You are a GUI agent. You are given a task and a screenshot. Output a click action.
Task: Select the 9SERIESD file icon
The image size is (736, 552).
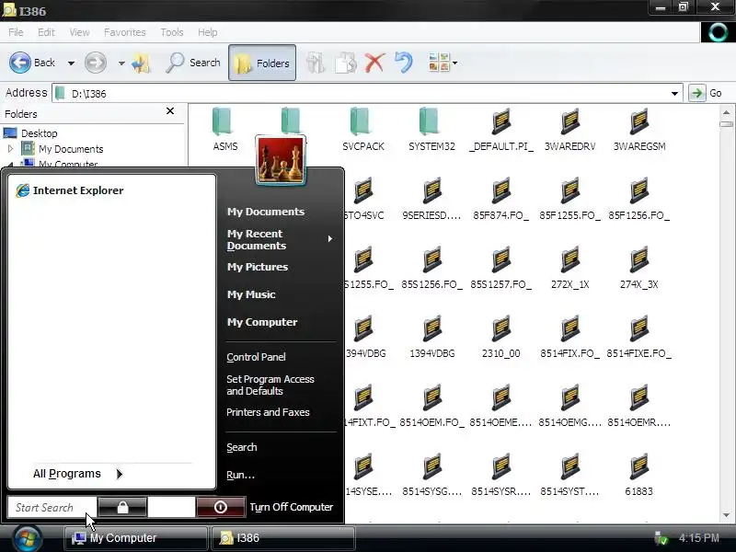(x=431, y=190)
